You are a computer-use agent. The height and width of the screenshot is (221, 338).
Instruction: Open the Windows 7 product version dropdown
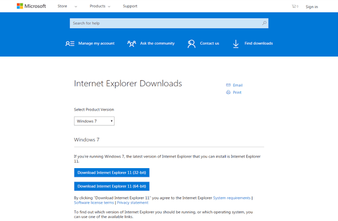(x=94, y=121)
